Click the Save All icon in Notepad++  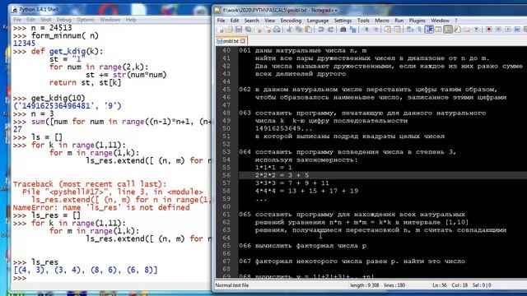(248, 30)
